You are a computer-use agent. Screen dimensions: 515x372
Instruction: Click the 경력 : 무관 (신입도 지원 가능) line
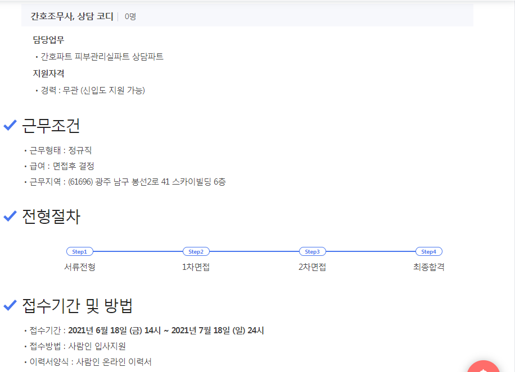pos(93,90)
